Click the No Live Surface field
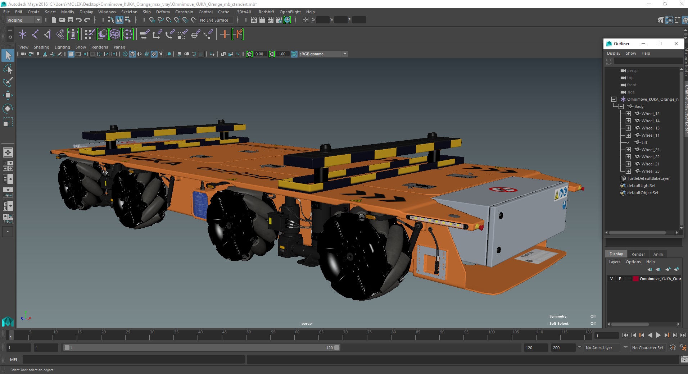The height and width of the screenshot is (374, 688). click(x=216, y=20)
